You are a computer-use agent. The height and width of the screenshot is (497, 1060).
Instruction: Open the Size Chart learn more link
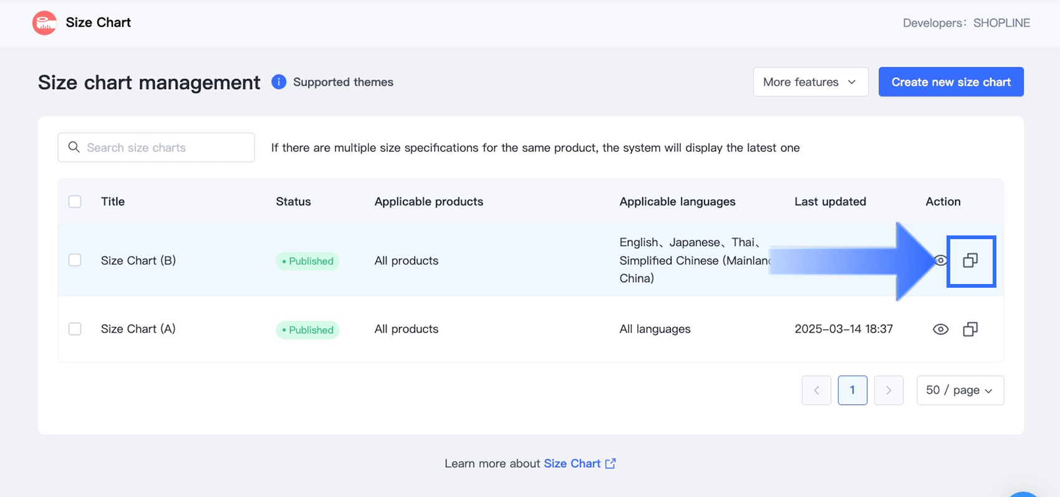tap(572, 463)
